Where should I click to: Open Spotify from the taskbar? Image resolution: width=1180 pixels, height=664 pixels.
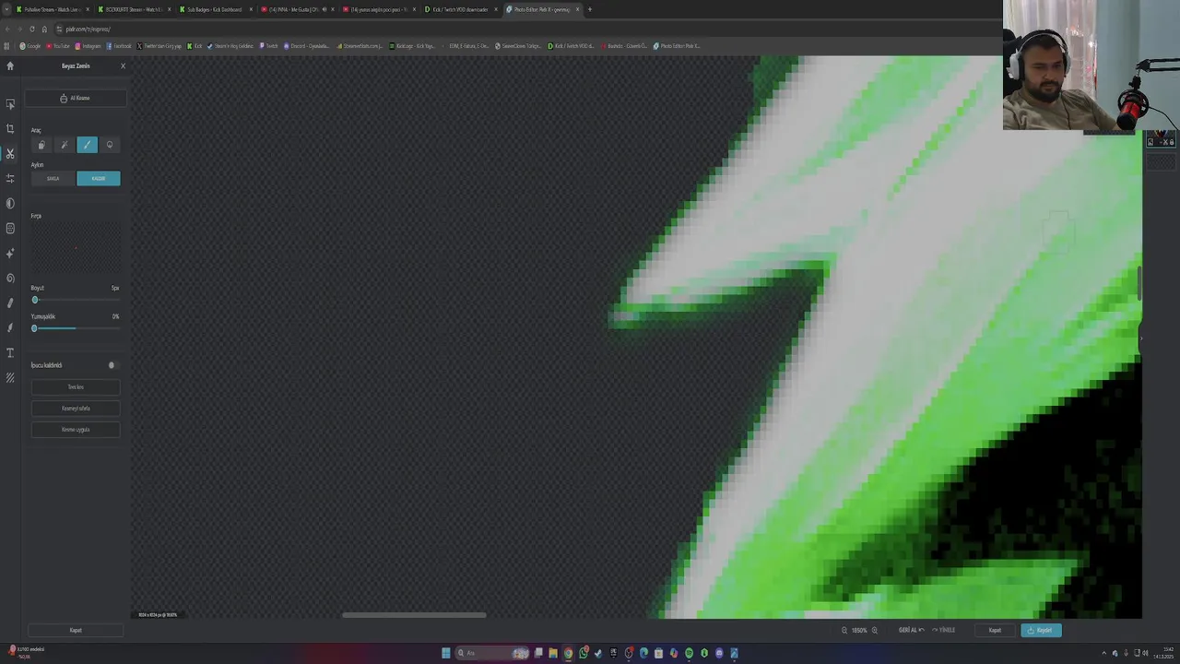(x=689, y=653)
